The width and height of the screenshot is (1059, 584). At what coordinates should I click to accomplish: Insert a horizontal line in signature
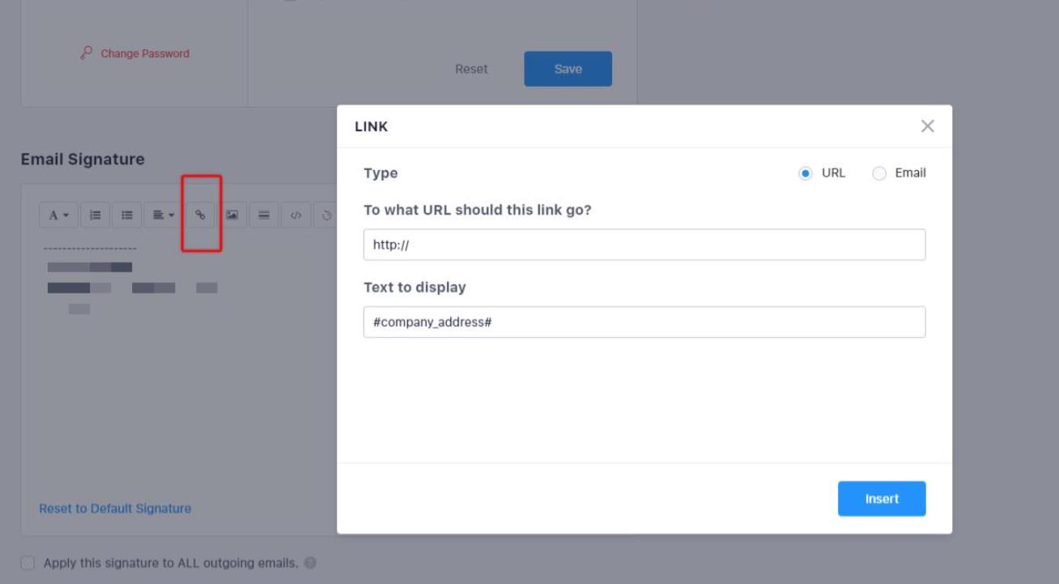click(x=263, y=215)
